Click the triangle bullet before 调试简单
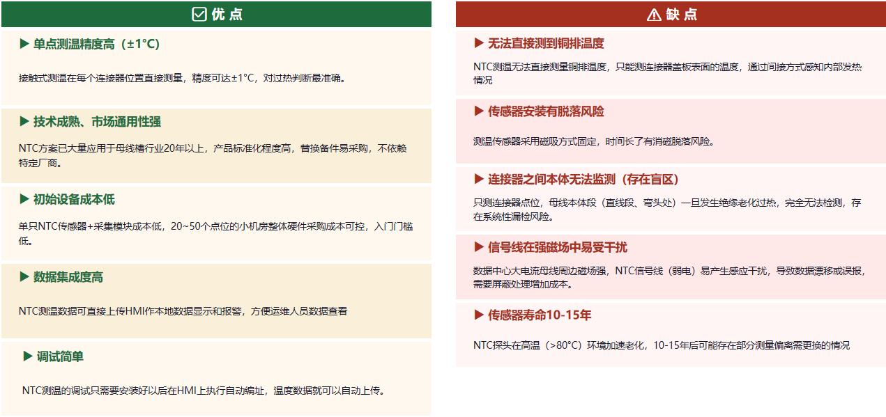This screenshot has height=417, width=886. coord(28,356)
